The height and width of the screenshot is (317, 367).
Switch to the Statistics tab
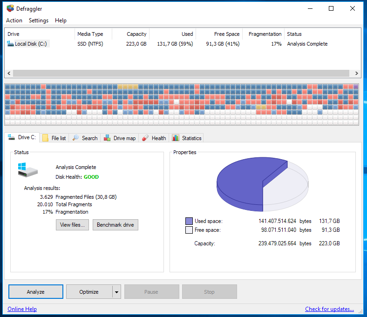187,138
